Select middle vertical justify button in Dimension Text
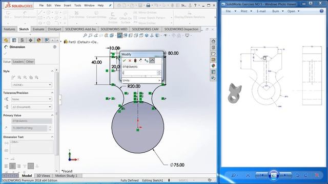The image size is (328, 184). 31,166
